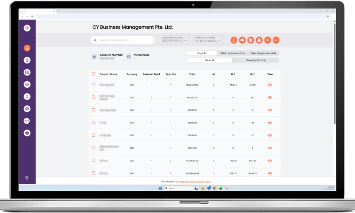355x213 pixels.
Task: Click the orange document file button
Action: pyautogui.click(x=250, y=40)
